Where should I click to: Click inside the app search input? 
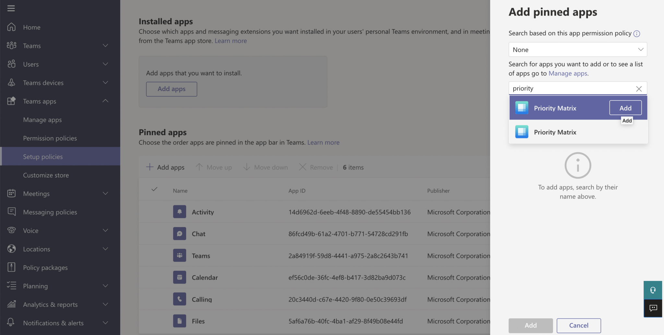[567, 88]
